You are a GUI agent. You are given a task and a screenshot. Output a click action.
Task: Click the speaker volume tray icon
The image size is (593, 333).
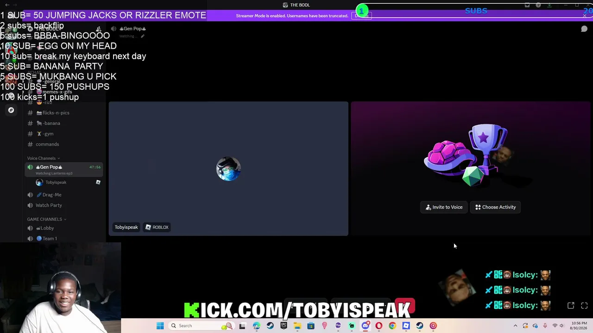pos(561,326)
